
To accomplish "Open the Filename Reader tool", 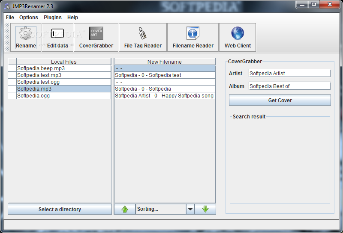I will coord(193,38).
